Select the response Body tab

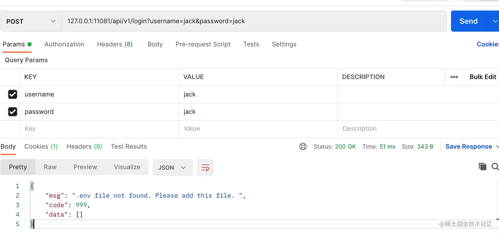[8, 147]
